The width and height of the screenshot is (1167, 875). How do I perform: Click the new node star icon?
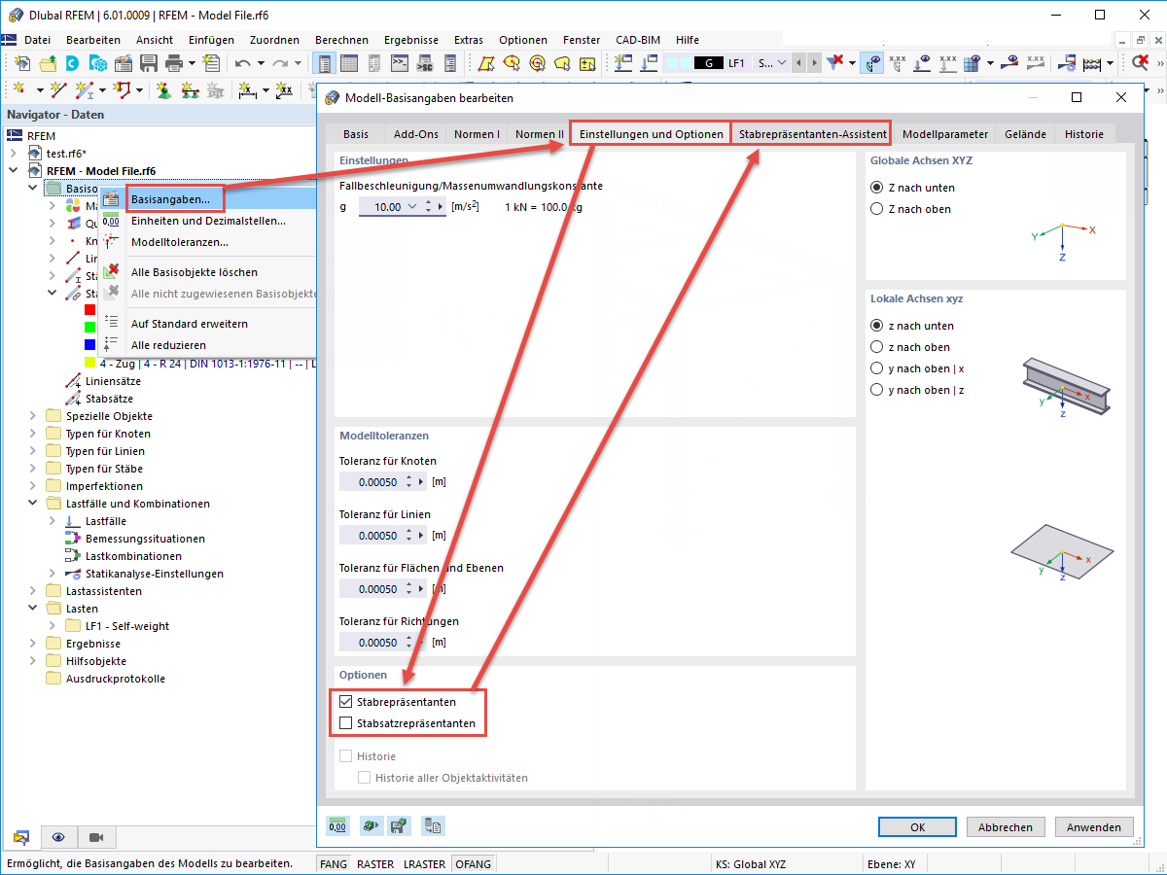coord(21,89)
